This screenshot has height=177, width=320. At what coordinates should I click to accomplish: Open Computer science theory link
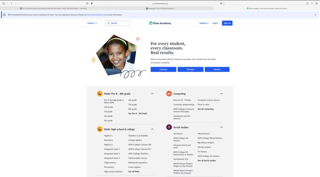208,100
